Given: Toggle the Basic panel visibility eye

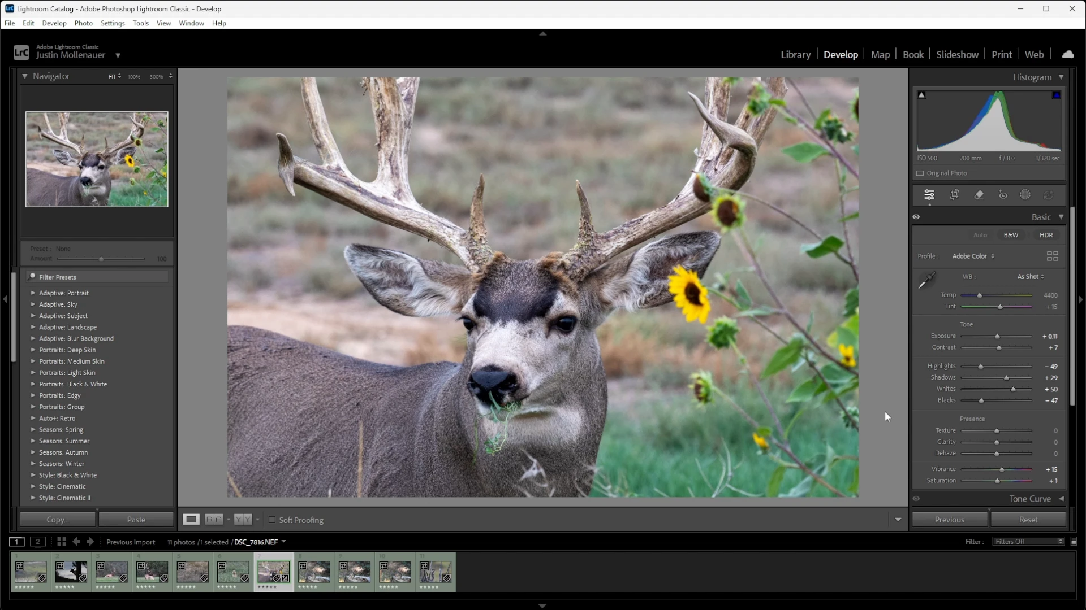Looking at the screenshot, I should (916, 217).
